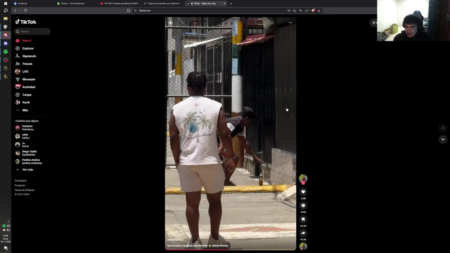Open the Friends section
450x253 pixels.
click(x=24, y=64)
